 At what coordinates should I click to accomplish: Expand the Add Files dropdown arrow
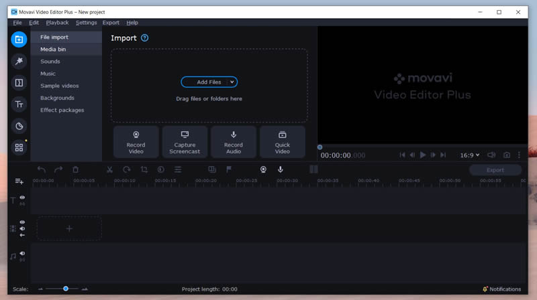pyautogui.click(x=232, y=82)
